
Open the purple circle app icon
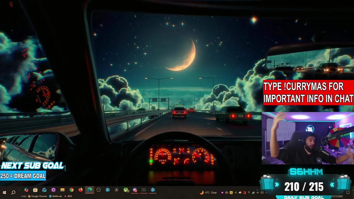53,190
